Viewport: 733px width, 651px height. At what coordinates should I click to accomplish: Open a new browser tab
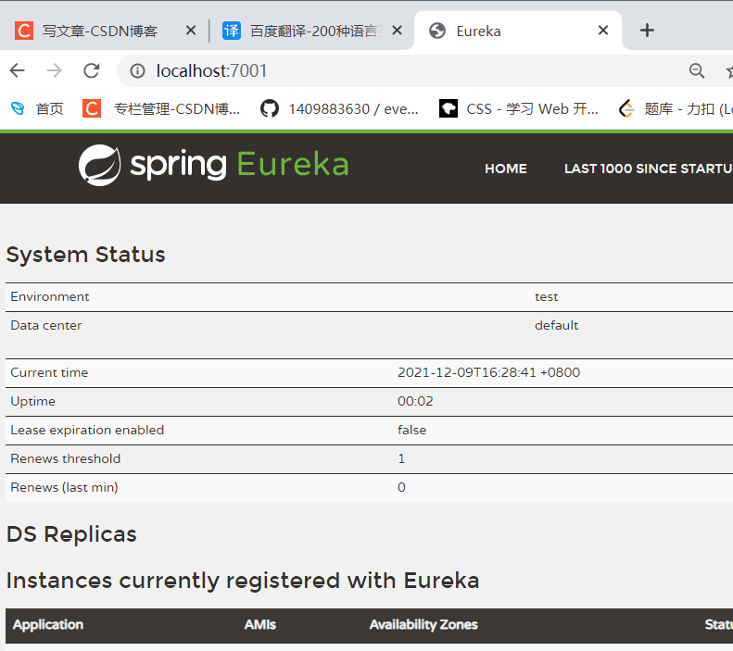647,31
